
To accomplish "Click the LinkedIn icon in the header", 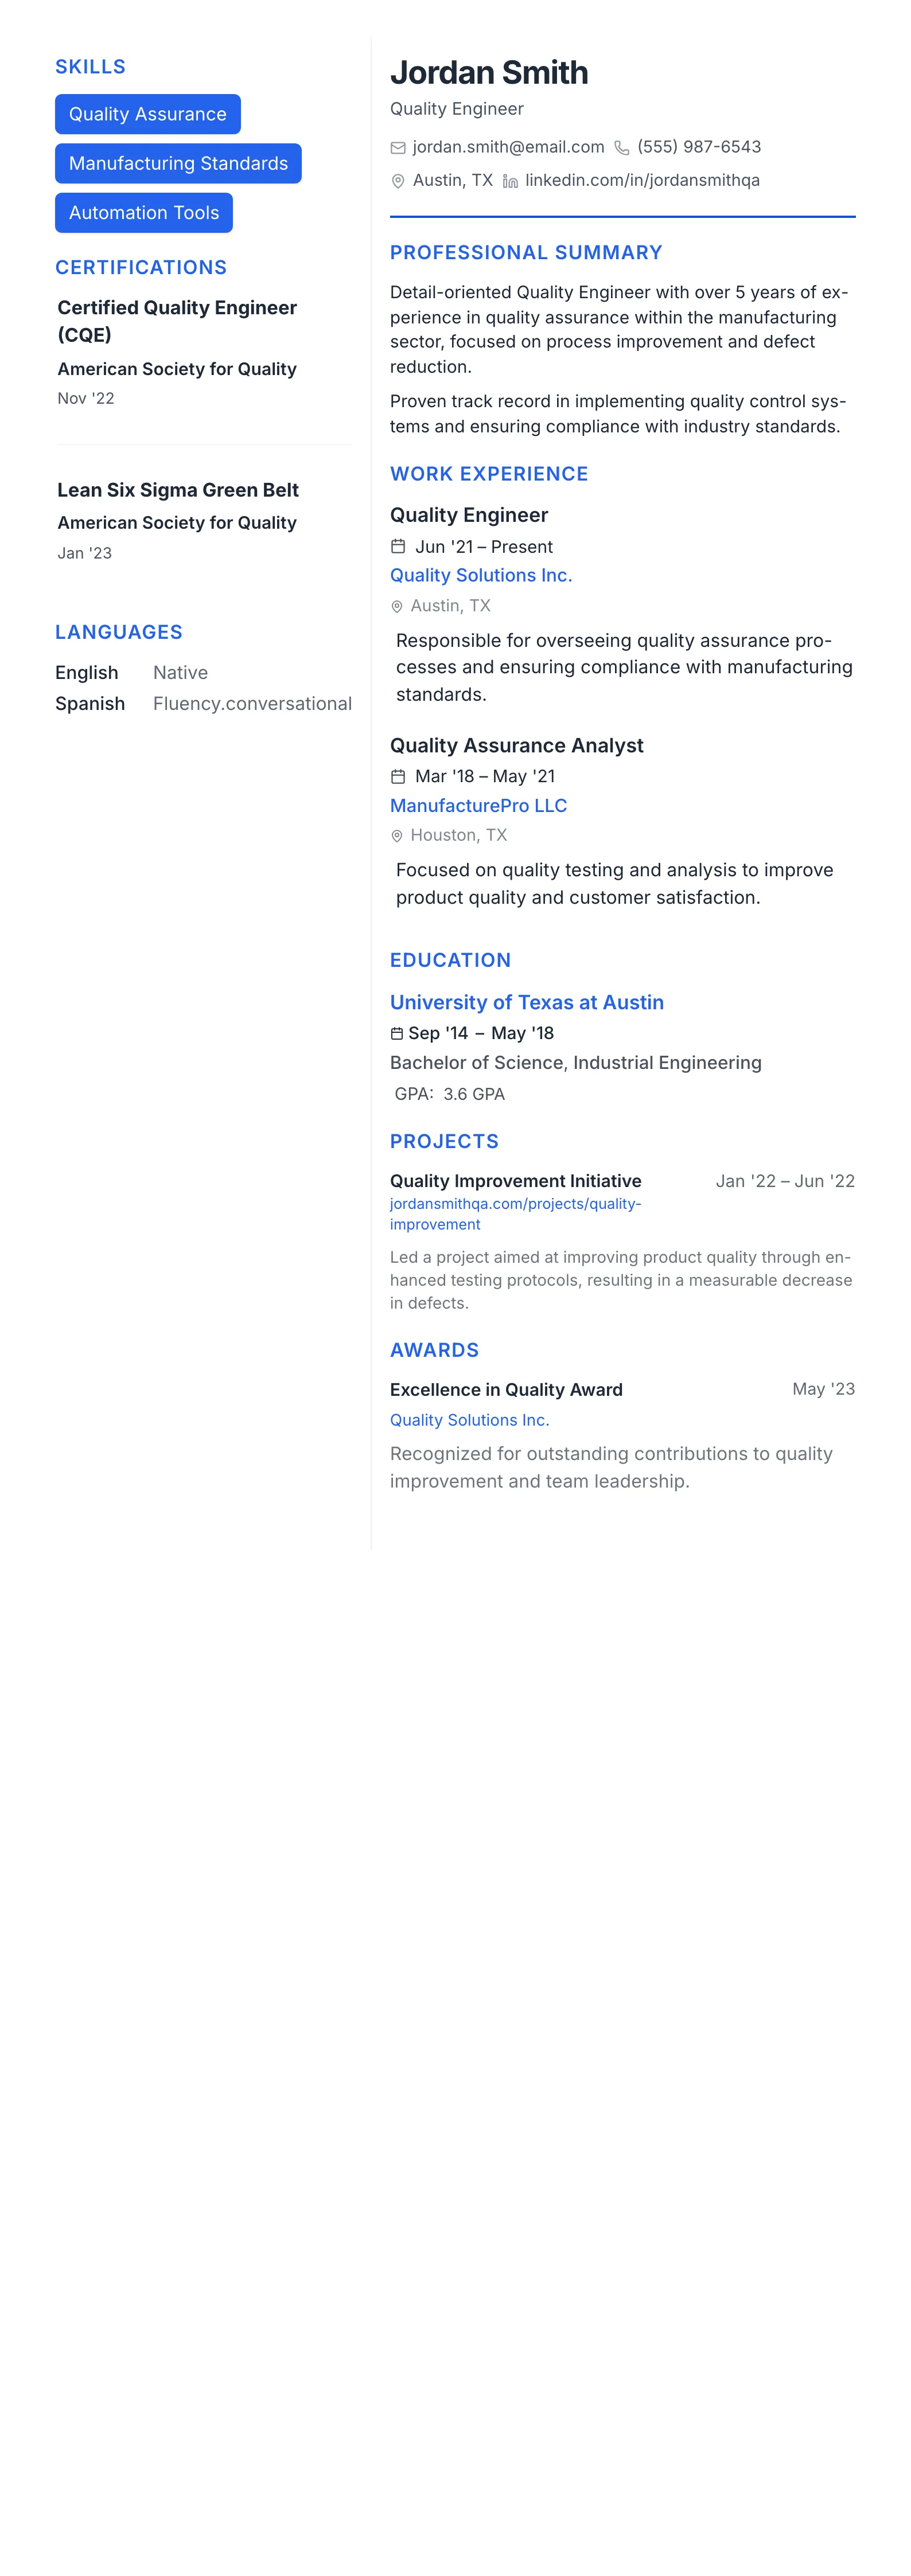I will point(510,181).
